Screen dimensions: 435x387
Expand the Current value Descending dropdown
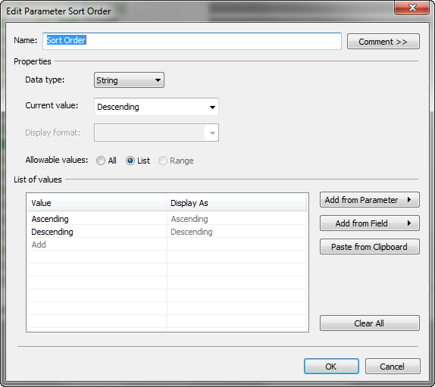156,107
